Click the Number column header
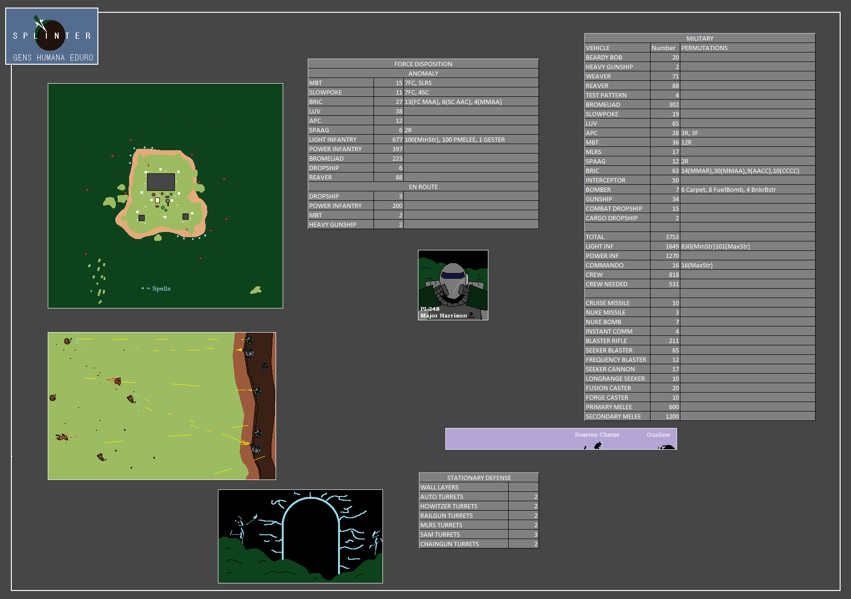The image size is (851, 599). tap(663, 48)
